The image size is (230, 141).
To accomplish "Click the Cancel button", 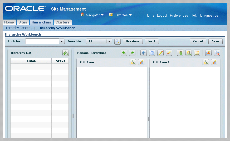I will (x=198, y=41).
